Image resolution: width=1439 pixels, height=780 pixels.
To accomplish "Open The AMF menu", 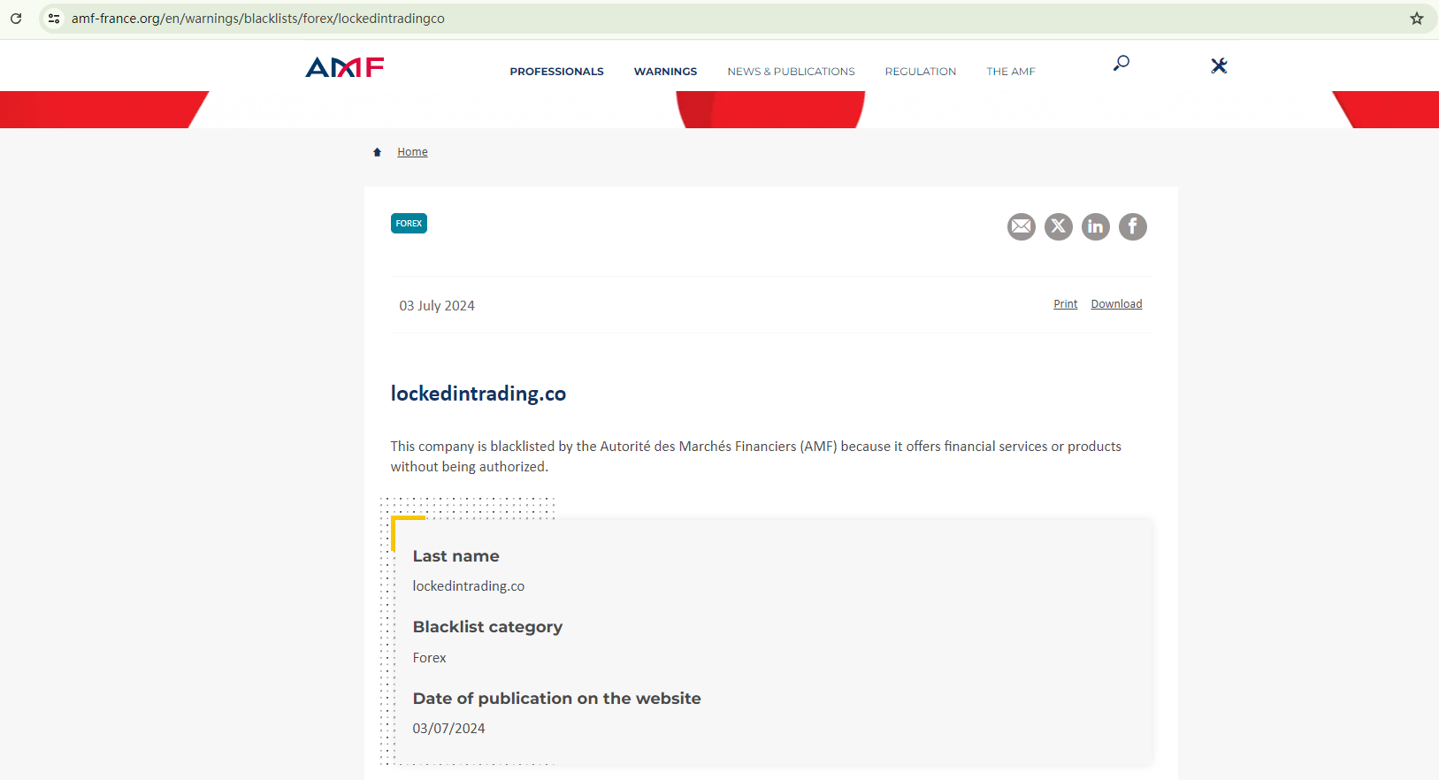I will click(1011, 72).
